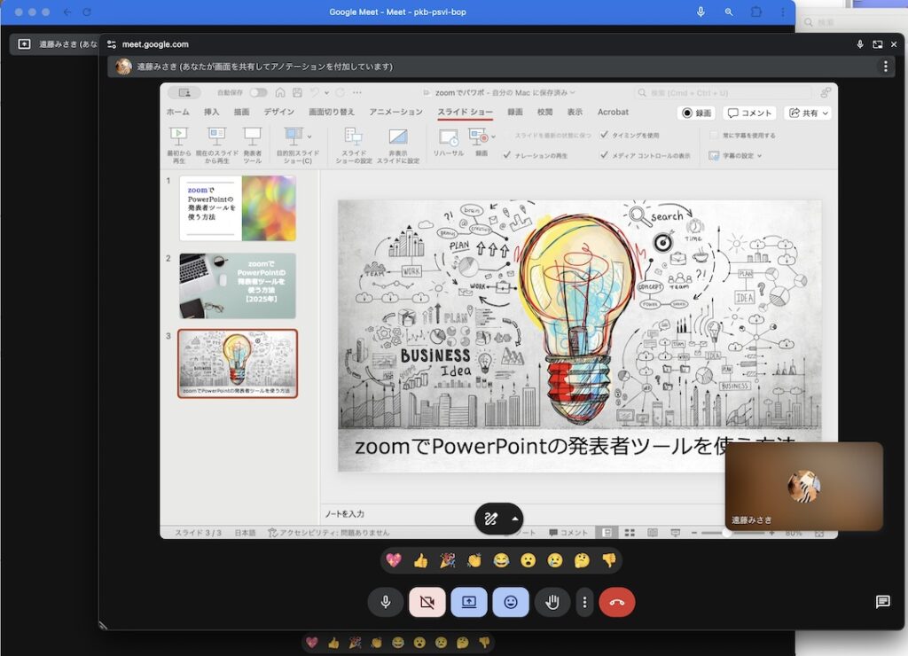Switch to reading view in status bar

pyautogui.click(x=652, y=533)
